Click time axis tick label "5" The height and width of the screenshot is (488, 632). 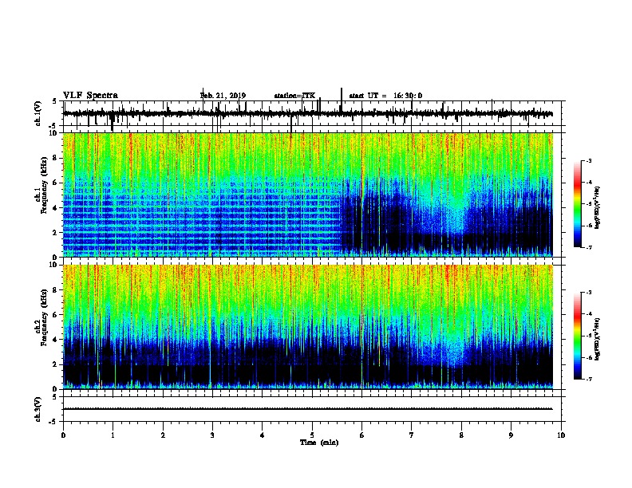(x=312, y=435)
